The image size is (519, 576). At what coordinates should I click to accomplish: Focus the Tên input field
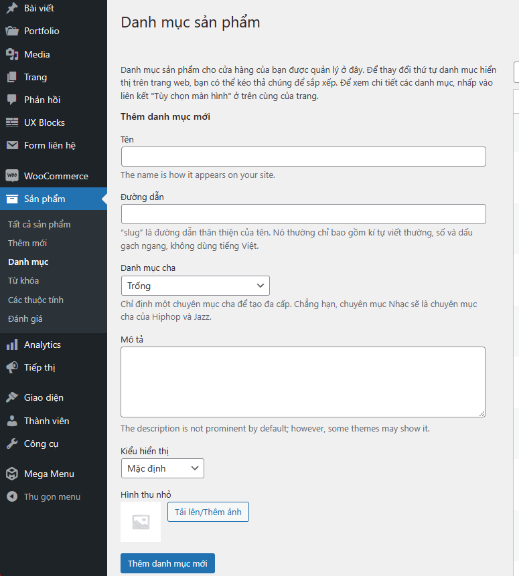coord(303,157)
